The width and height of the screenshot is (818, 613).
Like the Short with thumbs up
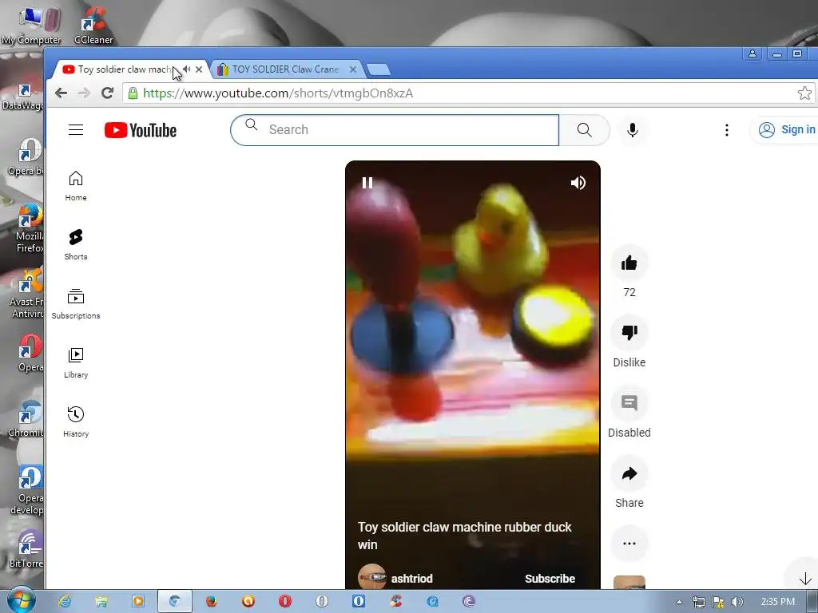[629, 263]
